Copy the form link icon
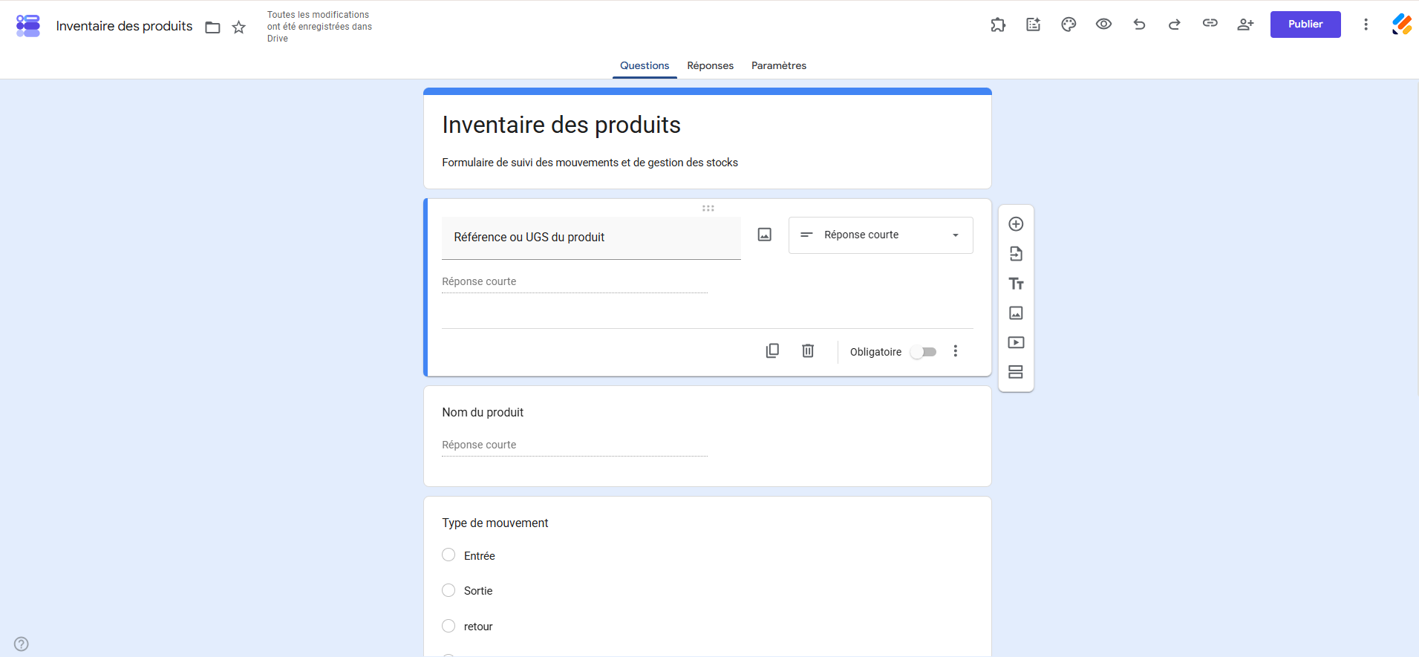This screenshot has width=1419, height=657. [1210, 24]
